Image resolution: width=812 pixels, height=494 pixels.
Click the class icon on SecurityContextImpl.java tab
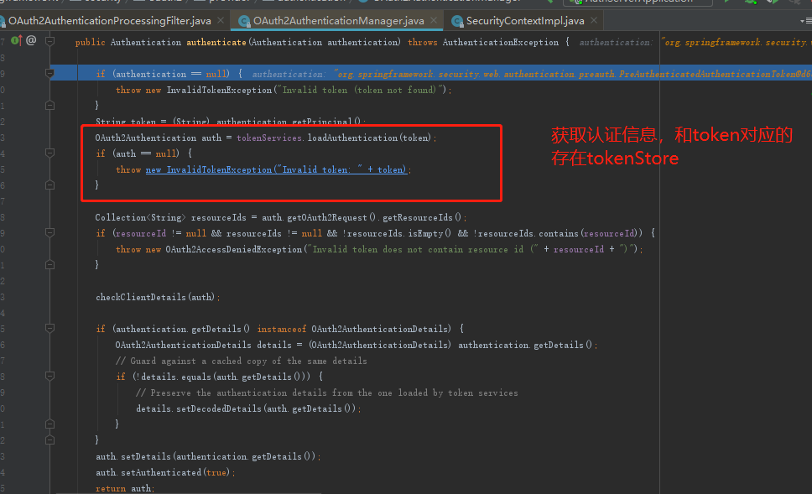(456, 21)
